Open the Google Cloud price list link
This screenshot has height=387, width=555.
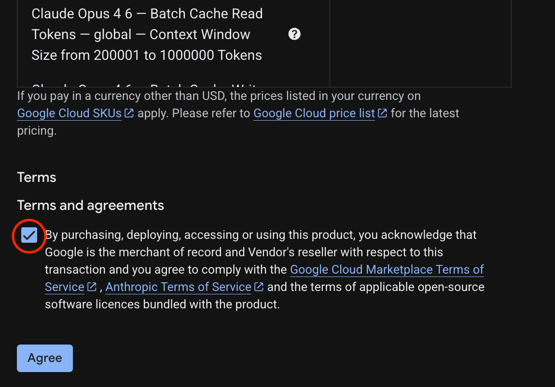coord(313,112)
